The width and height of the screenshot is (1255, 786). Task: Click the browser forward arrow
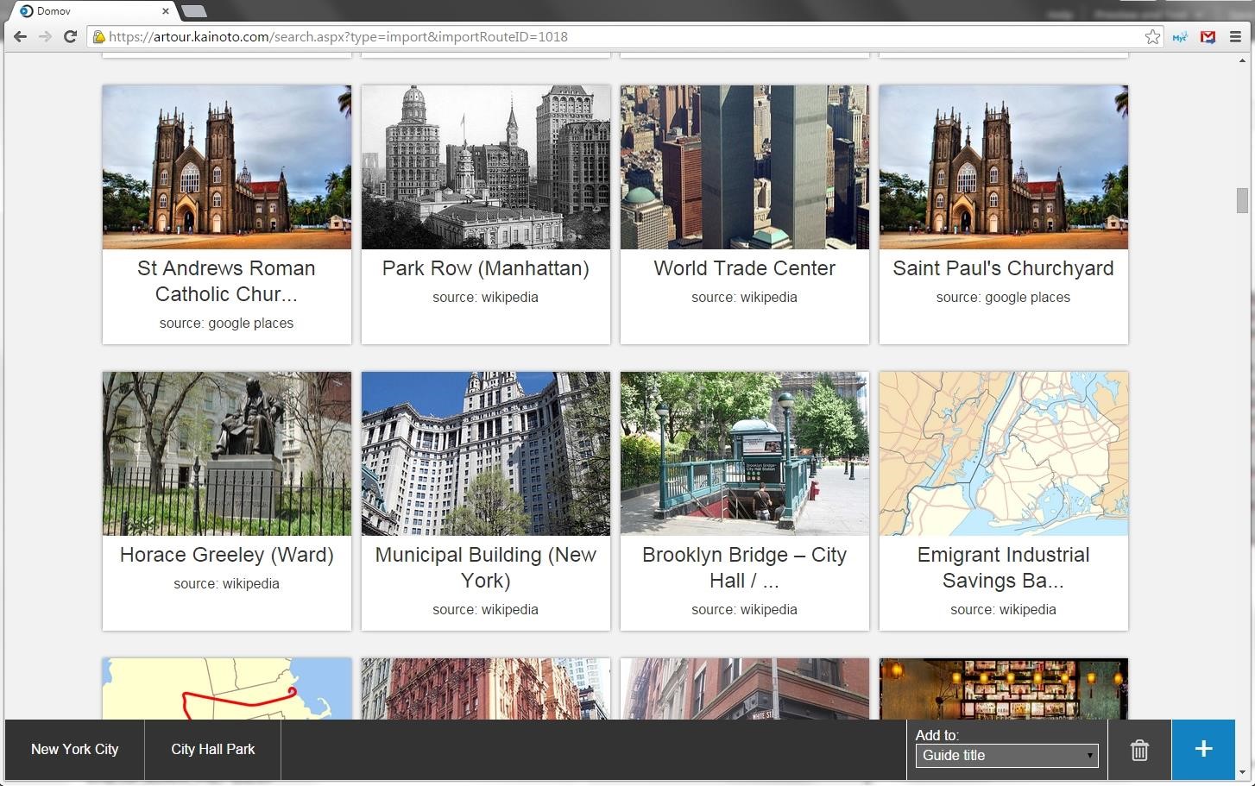(x=45, y=36)
